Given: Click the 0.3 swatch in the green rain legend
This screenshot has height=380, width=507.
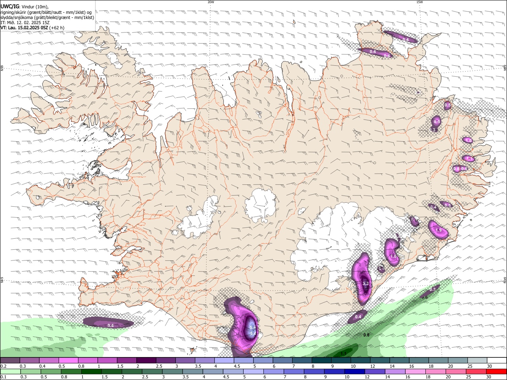Looking at the screenshot, I should point(31,371).
